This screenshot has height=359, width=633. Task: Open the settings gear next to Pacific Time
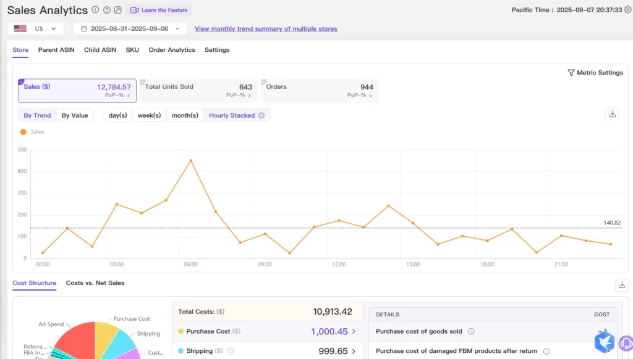point(628,10)
